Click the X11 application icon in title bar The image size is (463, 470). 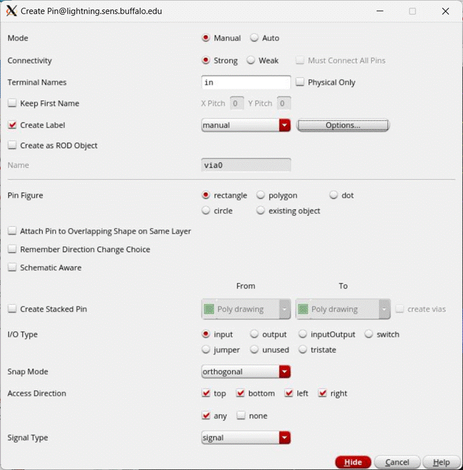pyautogui.click(x=11, y=11)
